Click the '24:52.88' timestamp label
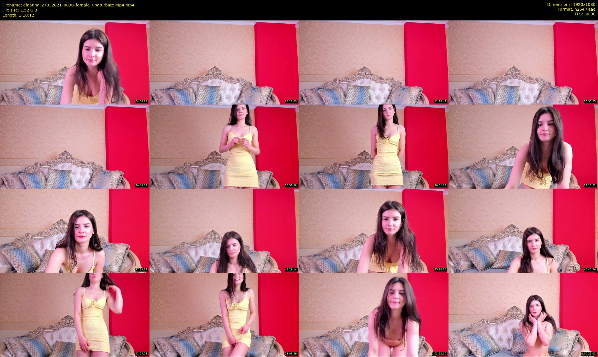 coord(291,186)
